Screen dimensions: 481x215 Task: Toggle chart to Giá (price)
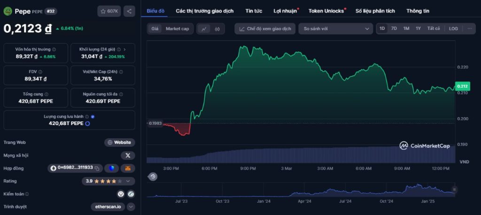pyautogui.click(x=155, y=29)
